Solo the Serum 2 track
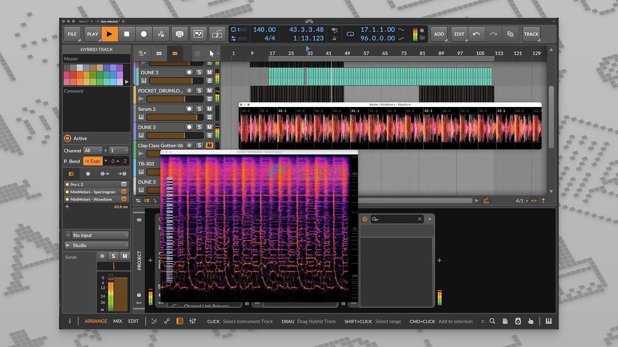The image size is (618, 347). 199,109
